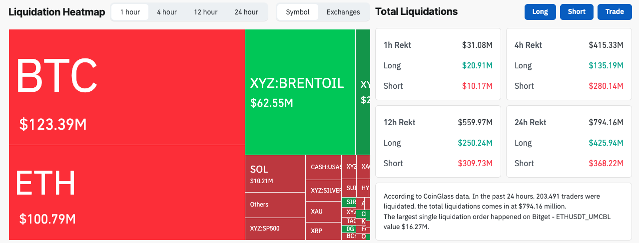Image resolution: width=639 pixels, height=243 pixels.
Task: Select the XRP heatmap tile
Action: [324, 231]
